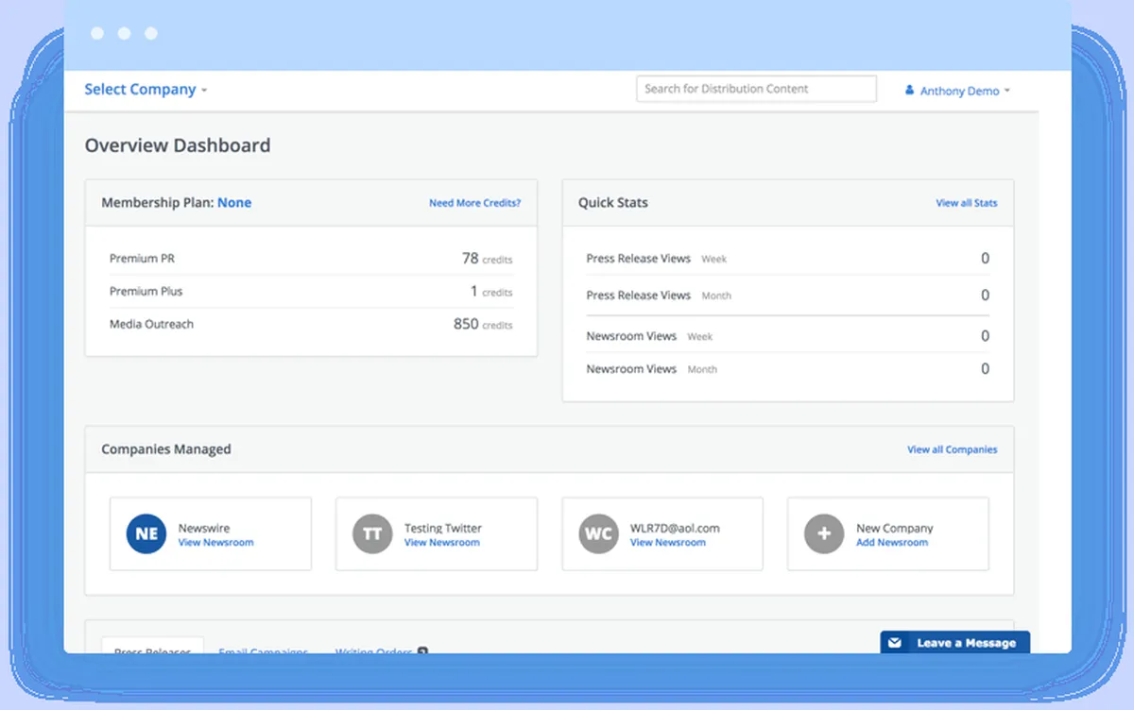Viewport: 1134px width, 710px height.
Task: Click View all Stats link
Action: pos(966,203)
